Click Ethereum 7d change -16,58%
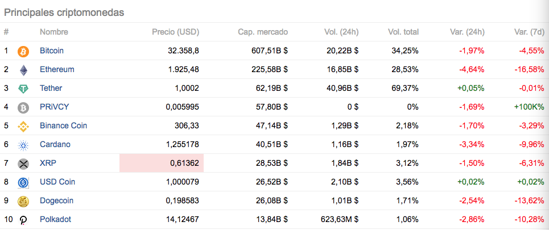The height and width of the screenshot is (230, 549). [530, 69]
